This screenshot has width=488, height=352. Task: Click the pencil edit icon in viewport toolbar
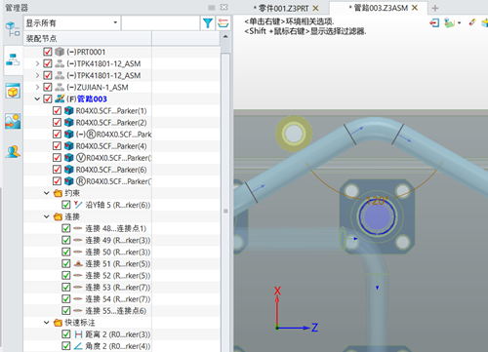click(472, 22)
